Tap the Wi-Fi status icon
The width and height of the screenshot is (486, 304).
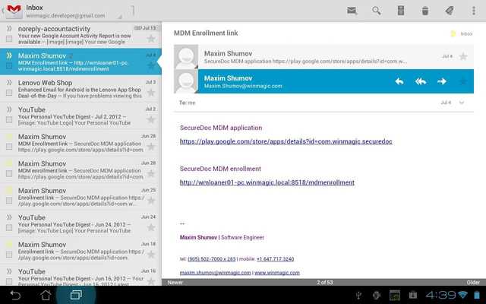[x=462, y=295]
